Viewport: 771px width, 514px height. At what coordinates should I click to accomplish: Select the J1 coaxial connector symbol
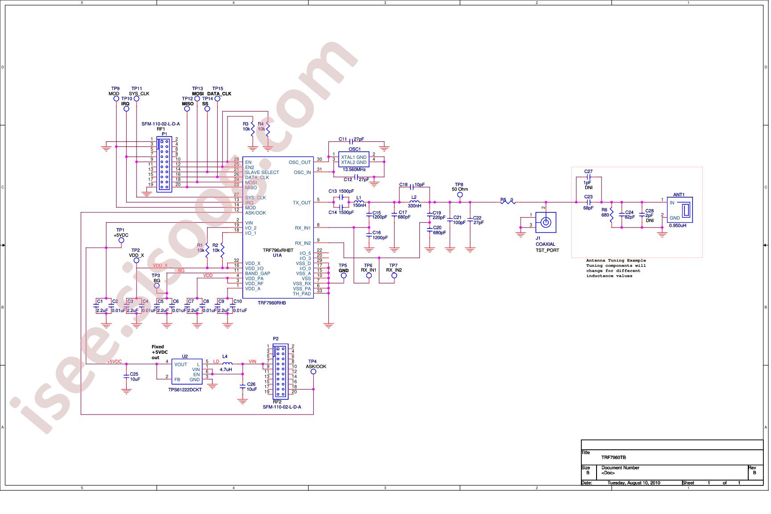tap(545, 222)
